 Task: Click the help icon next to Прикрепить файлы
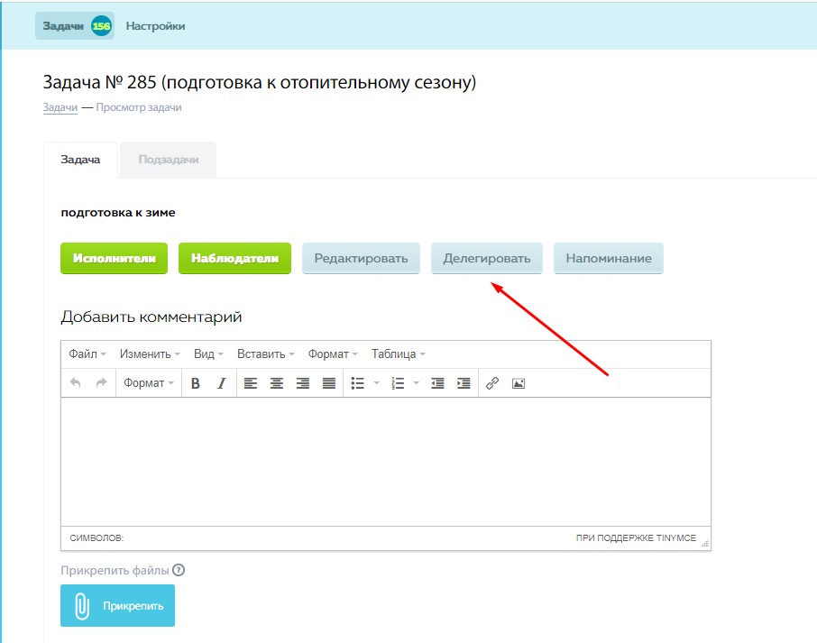[x=179, y=570]
